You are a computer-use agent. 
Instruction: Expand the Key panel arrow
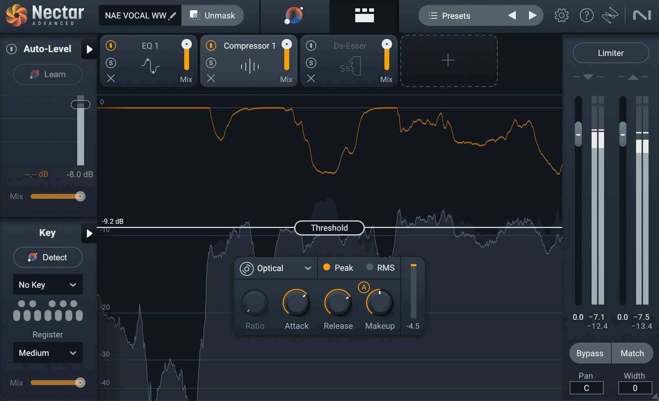(89, 233)
